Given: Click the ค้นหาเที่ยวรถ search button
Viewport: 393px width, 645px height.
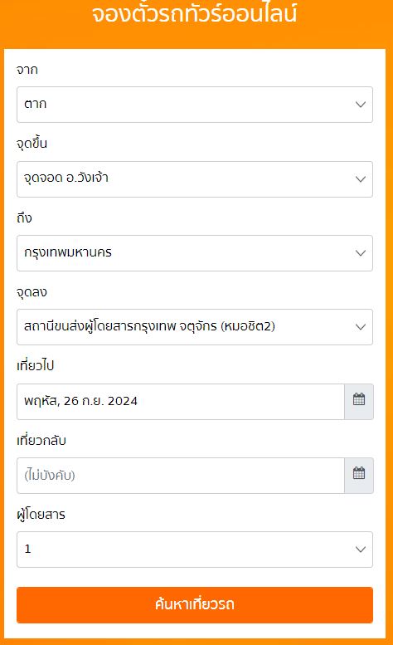Looking at the screenshot, I should coord(195,604).
